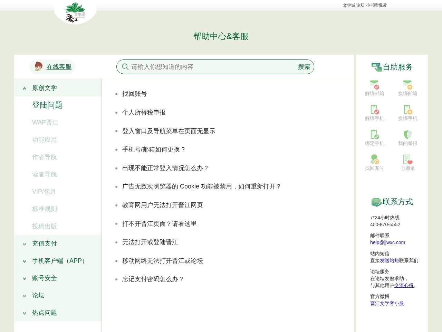Select 读者导航 in sidebar
Viewport: 442px width, 332px height.
point(45,174)
